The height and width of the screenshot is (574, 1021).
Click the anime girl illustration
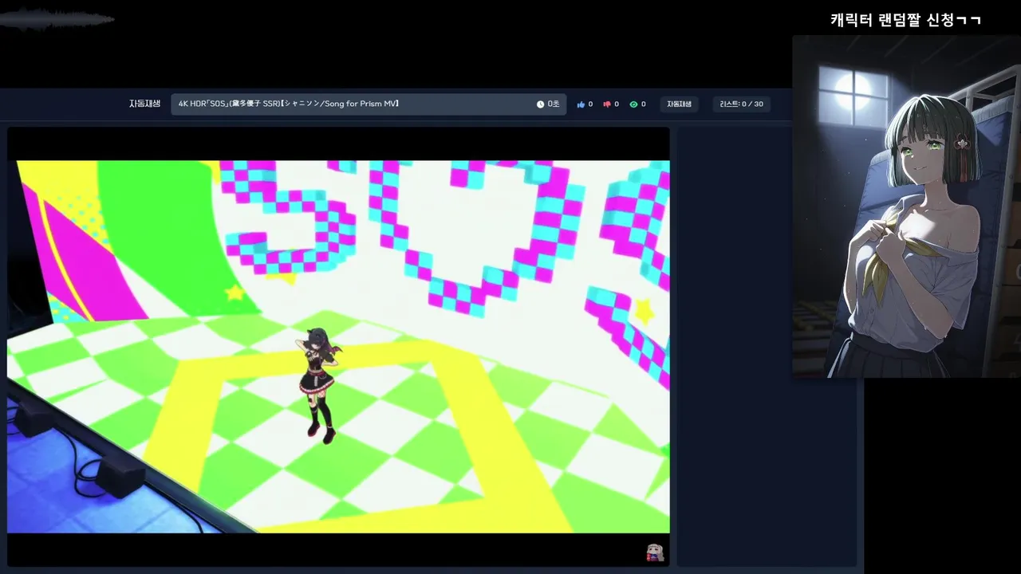906,206
